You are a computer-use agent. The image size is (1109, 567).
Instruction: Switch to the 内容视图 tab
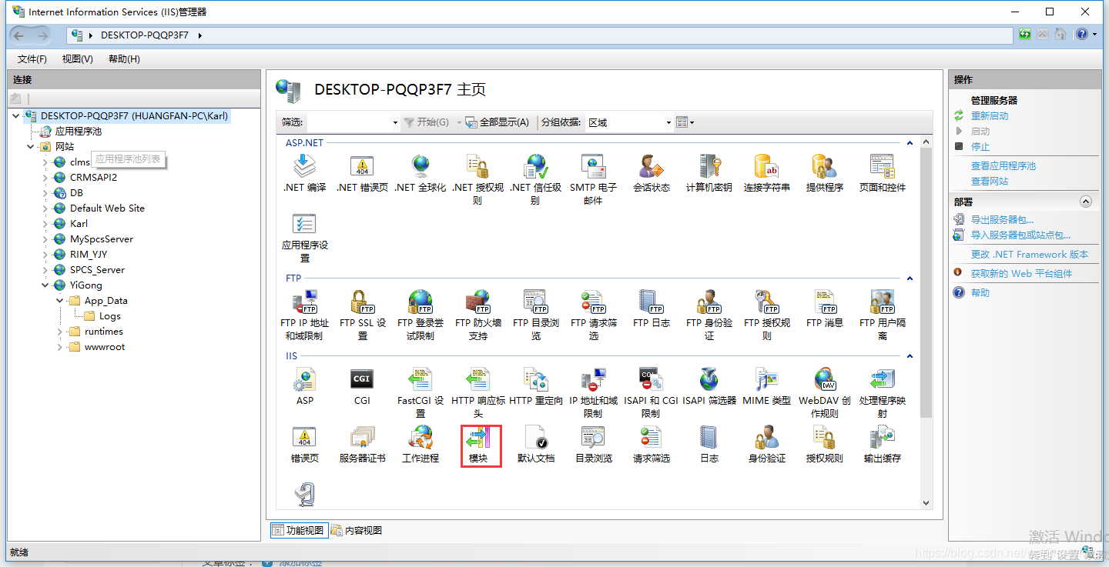[x=357, y=530]
